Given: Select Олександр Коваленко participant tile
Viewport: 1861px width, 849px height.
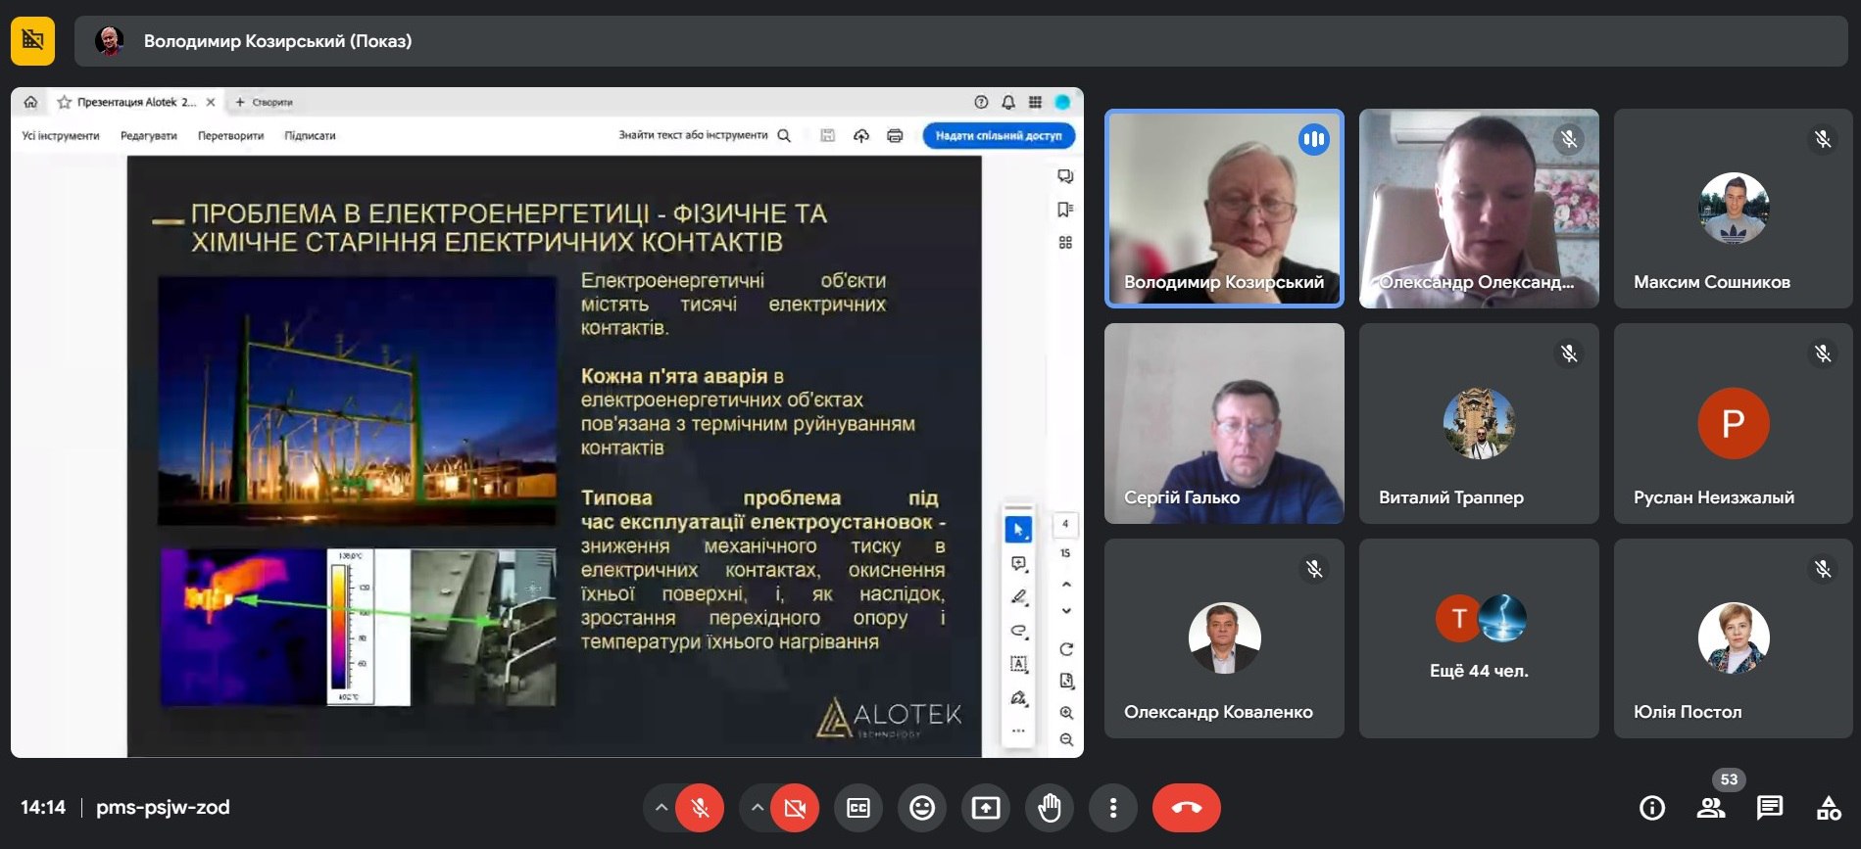Looking at the screenshot, I should click(x=1224, y=638).
